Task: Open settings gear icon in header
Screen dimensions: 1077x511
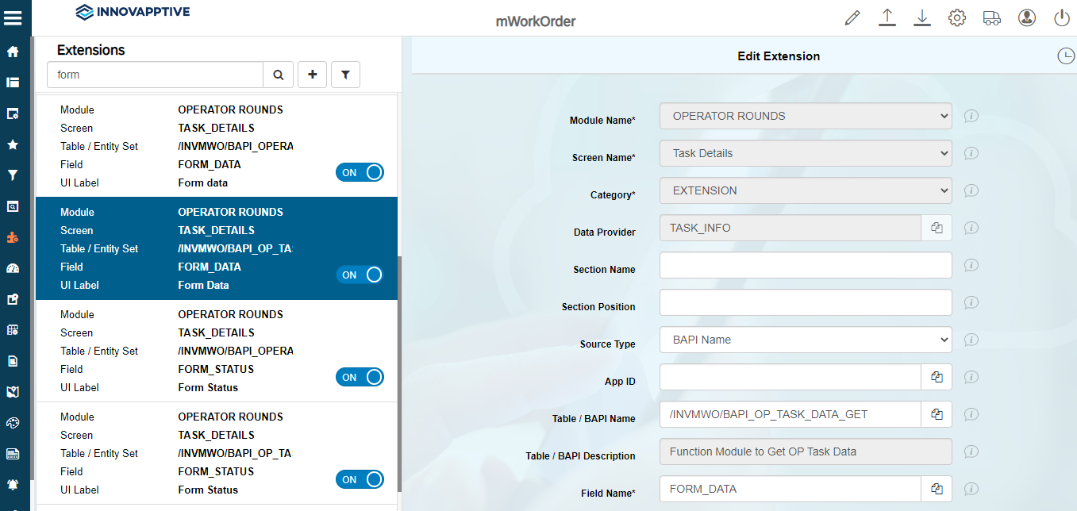Action: click(x=956, y=17)
